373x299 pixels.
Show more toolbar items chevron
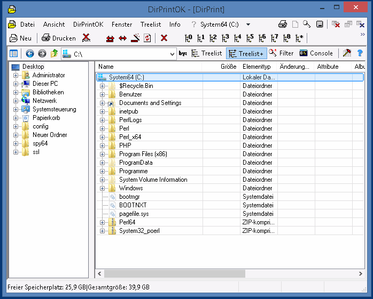point(362,35)
